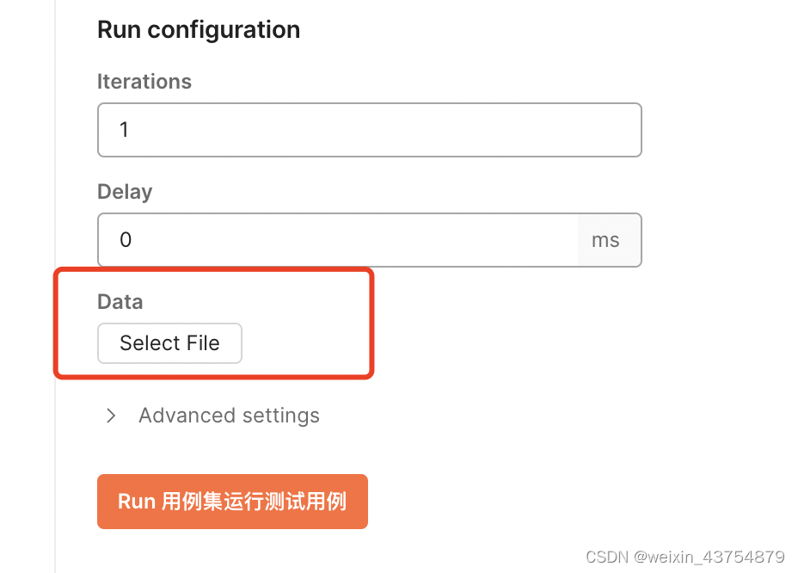This screenshot has height=573, width=798.
Task: Select the value 1 in Iterations
Action: pos(124,130)
